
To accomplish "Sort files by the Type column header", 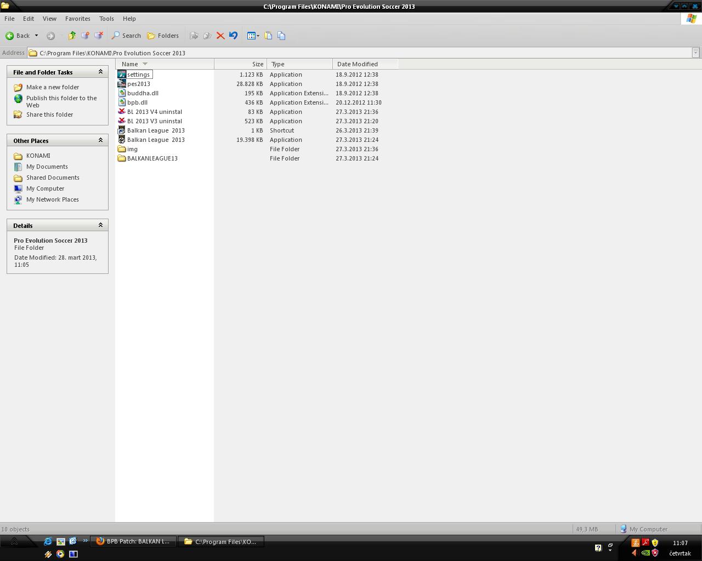I will (299, 64).
